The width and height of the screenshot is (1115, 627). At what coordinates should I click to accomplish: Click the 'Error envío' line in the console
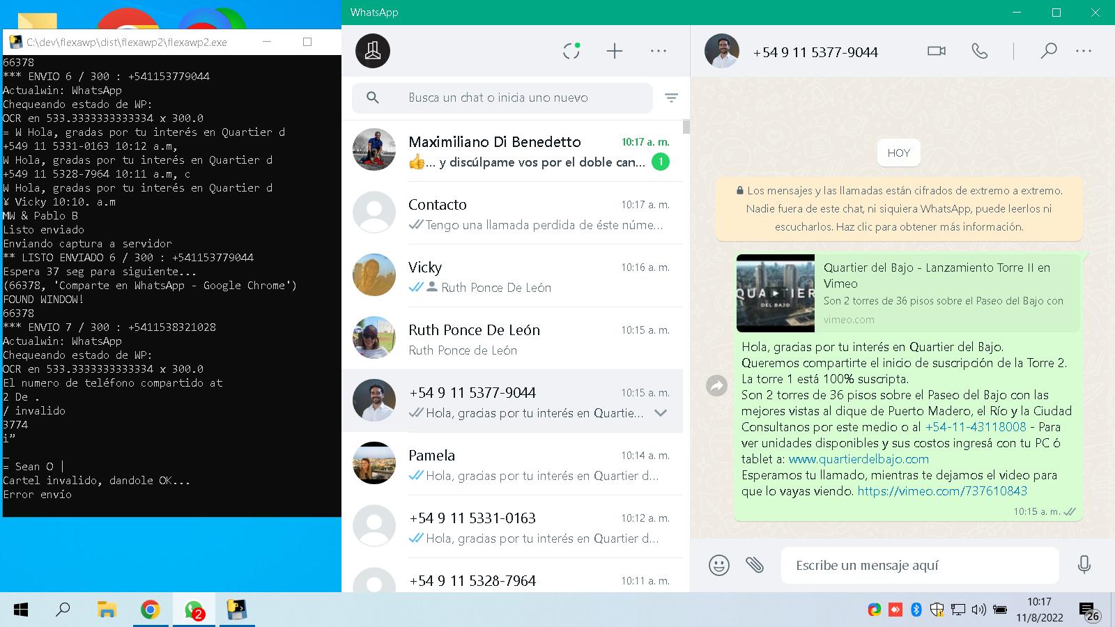(x=38, y=495)
